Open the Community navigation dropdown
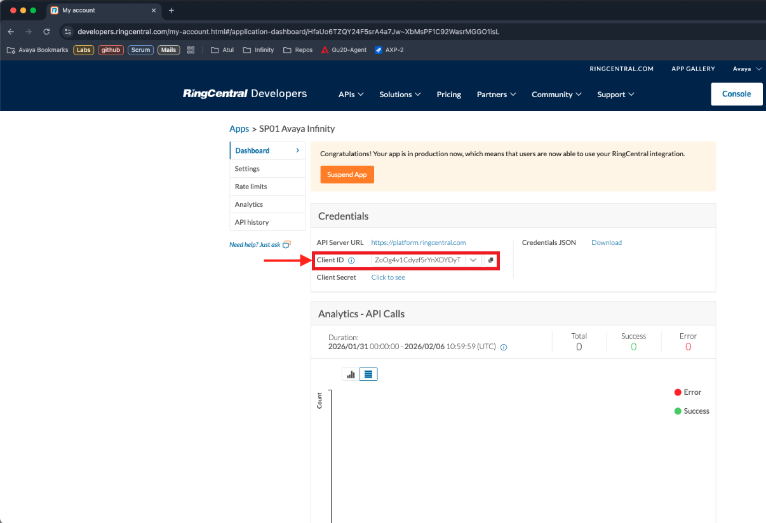The width and height of the screenshot is (766, 523). tap(556, 95)
